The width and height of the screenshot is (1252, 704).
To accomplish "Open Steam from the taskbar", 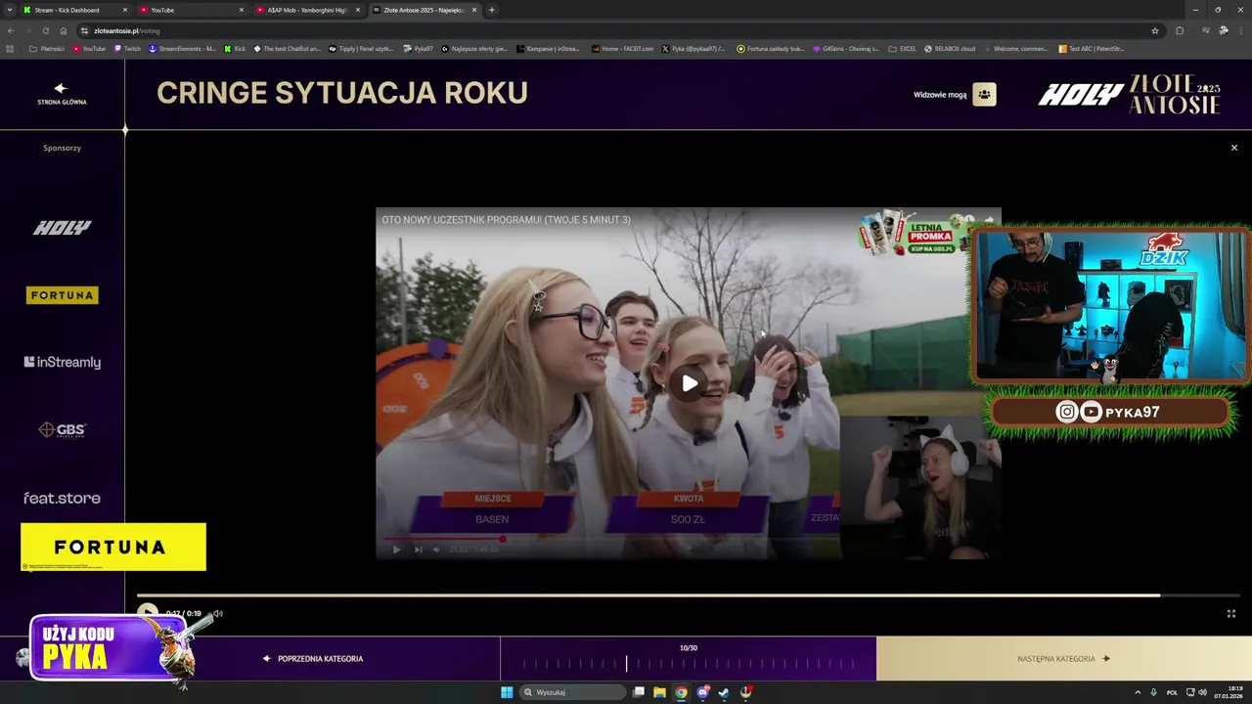I will pos(724,692).
